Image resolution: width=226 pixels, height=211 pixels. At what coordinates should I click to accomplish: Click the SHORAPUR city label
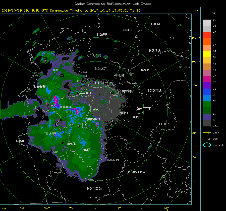click(154, 51)
